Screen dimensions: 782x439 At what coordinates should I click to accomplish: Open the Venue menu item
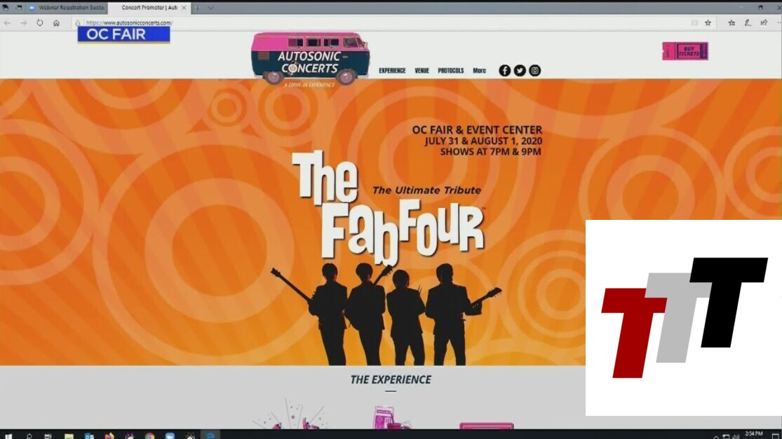coord(422,71)
